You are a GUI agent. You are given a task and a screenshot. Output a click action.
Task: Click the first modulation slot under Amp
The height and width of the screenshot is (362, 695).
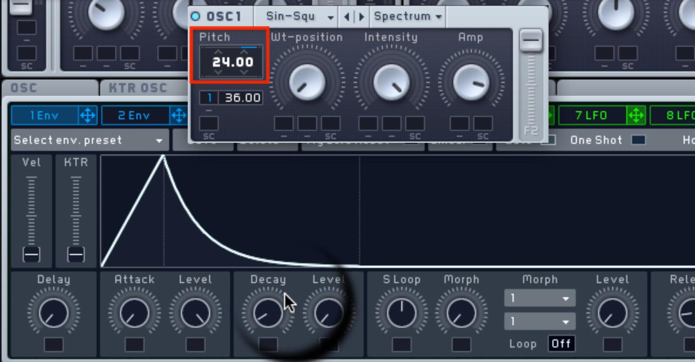click(459, 123)
